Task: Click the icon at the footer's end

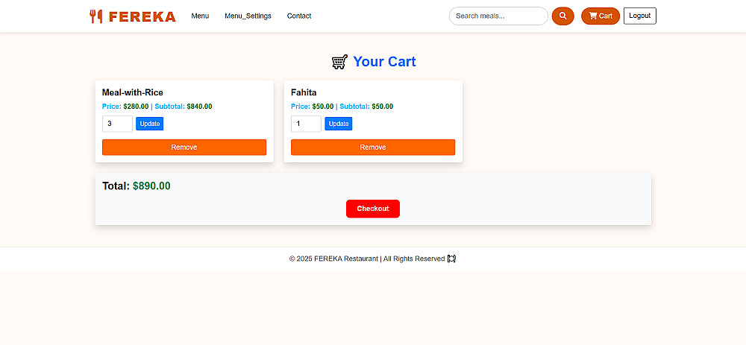Action: coord(451,259)
